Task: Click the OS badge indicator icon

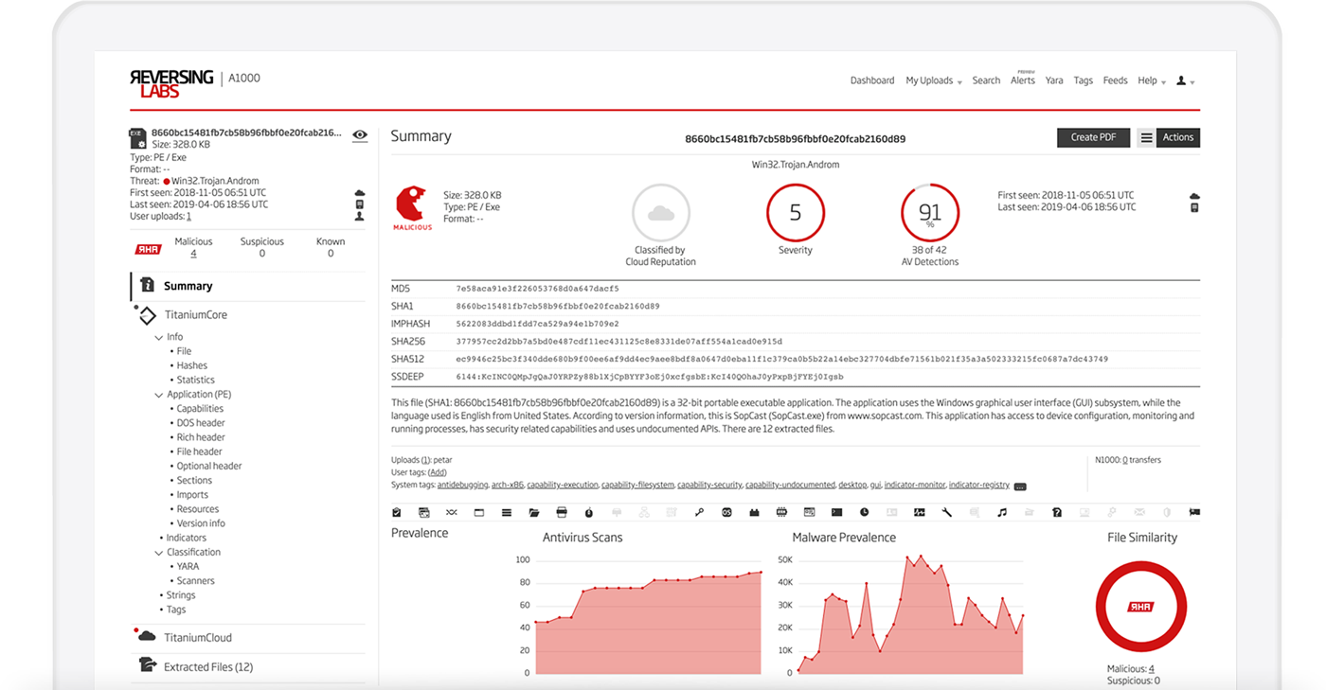Action: tap(726, 512)
